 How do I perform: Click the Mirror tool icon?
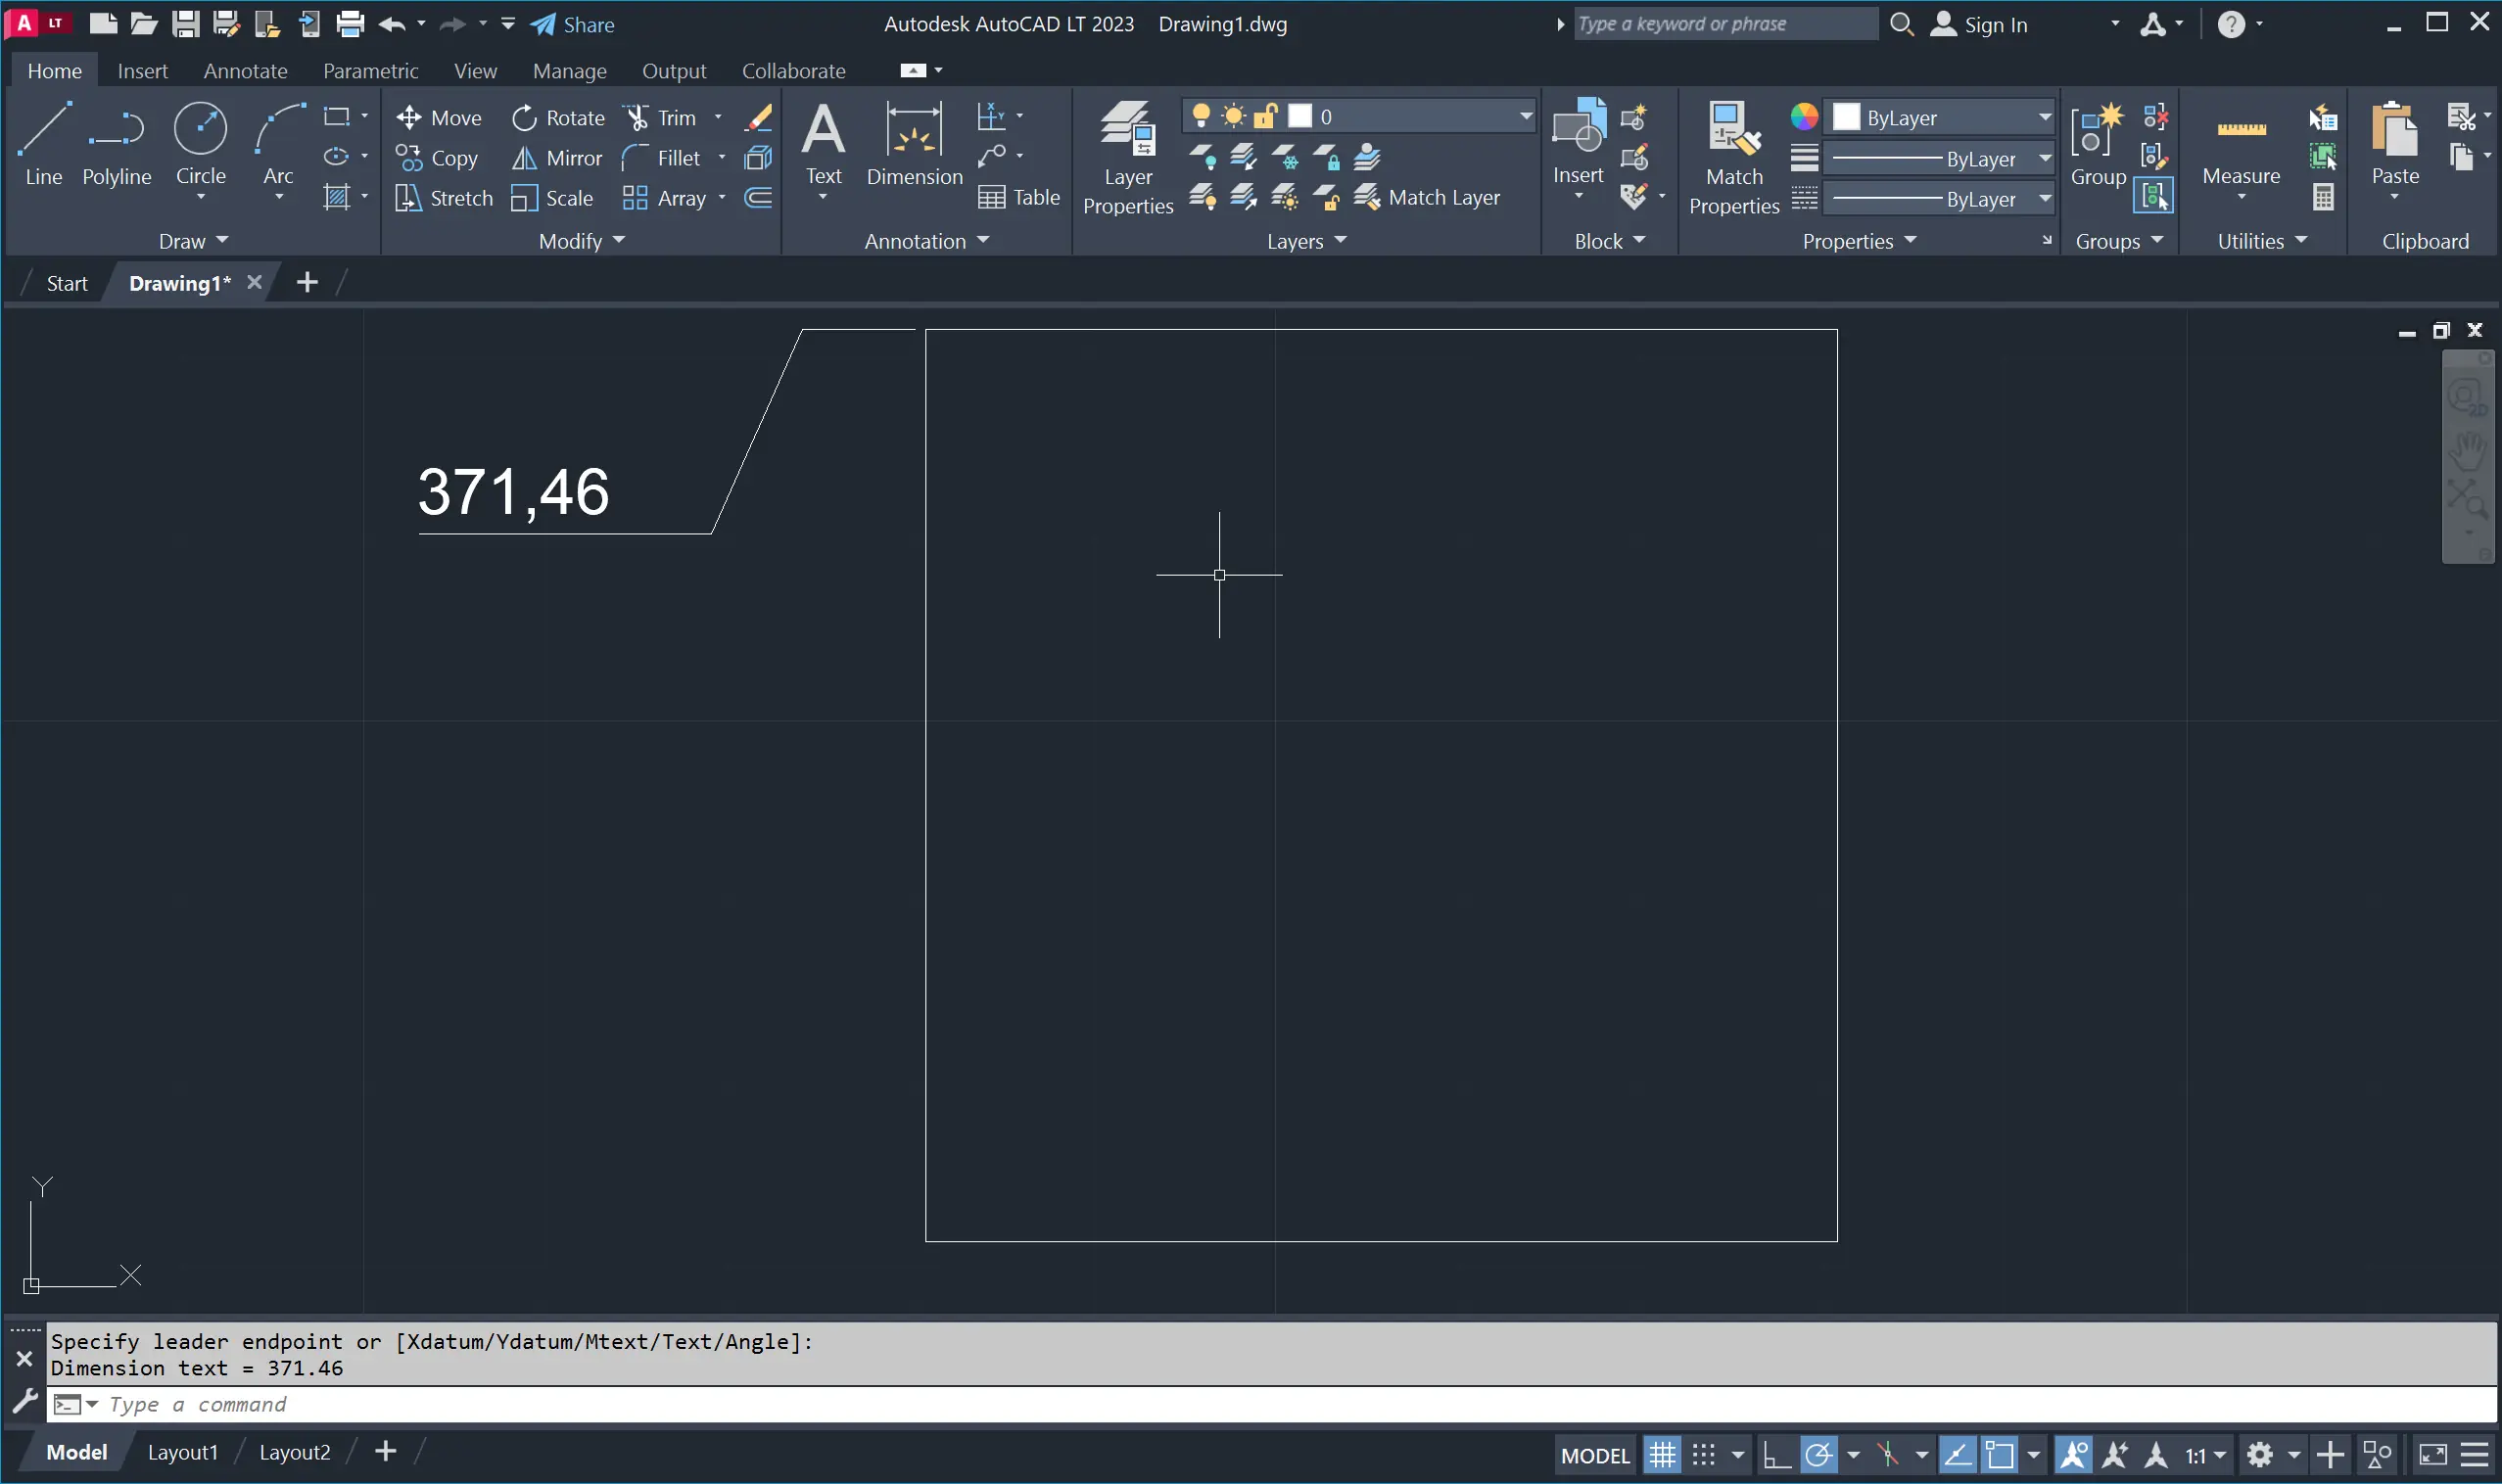click(x=524, y=158)
